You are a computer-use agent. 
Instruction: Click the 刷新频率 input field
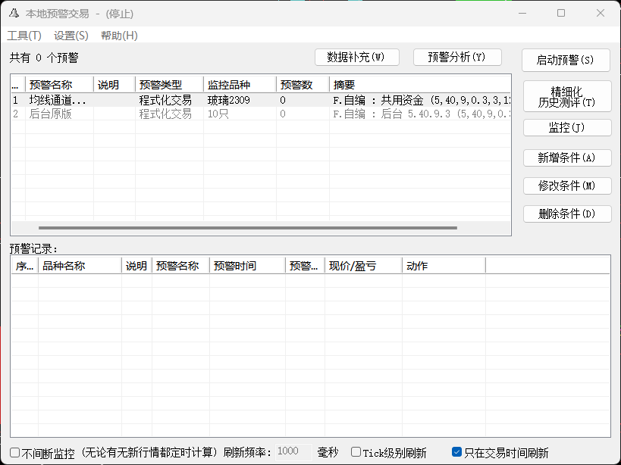pyautogui.click(x=293, y=451)
